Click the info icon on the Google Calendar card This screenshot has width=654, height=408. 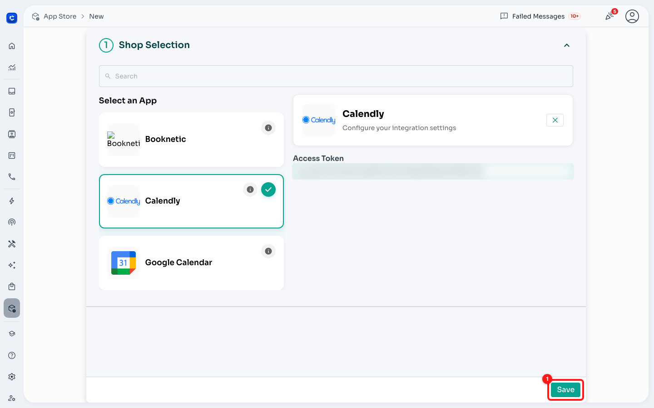268,251
